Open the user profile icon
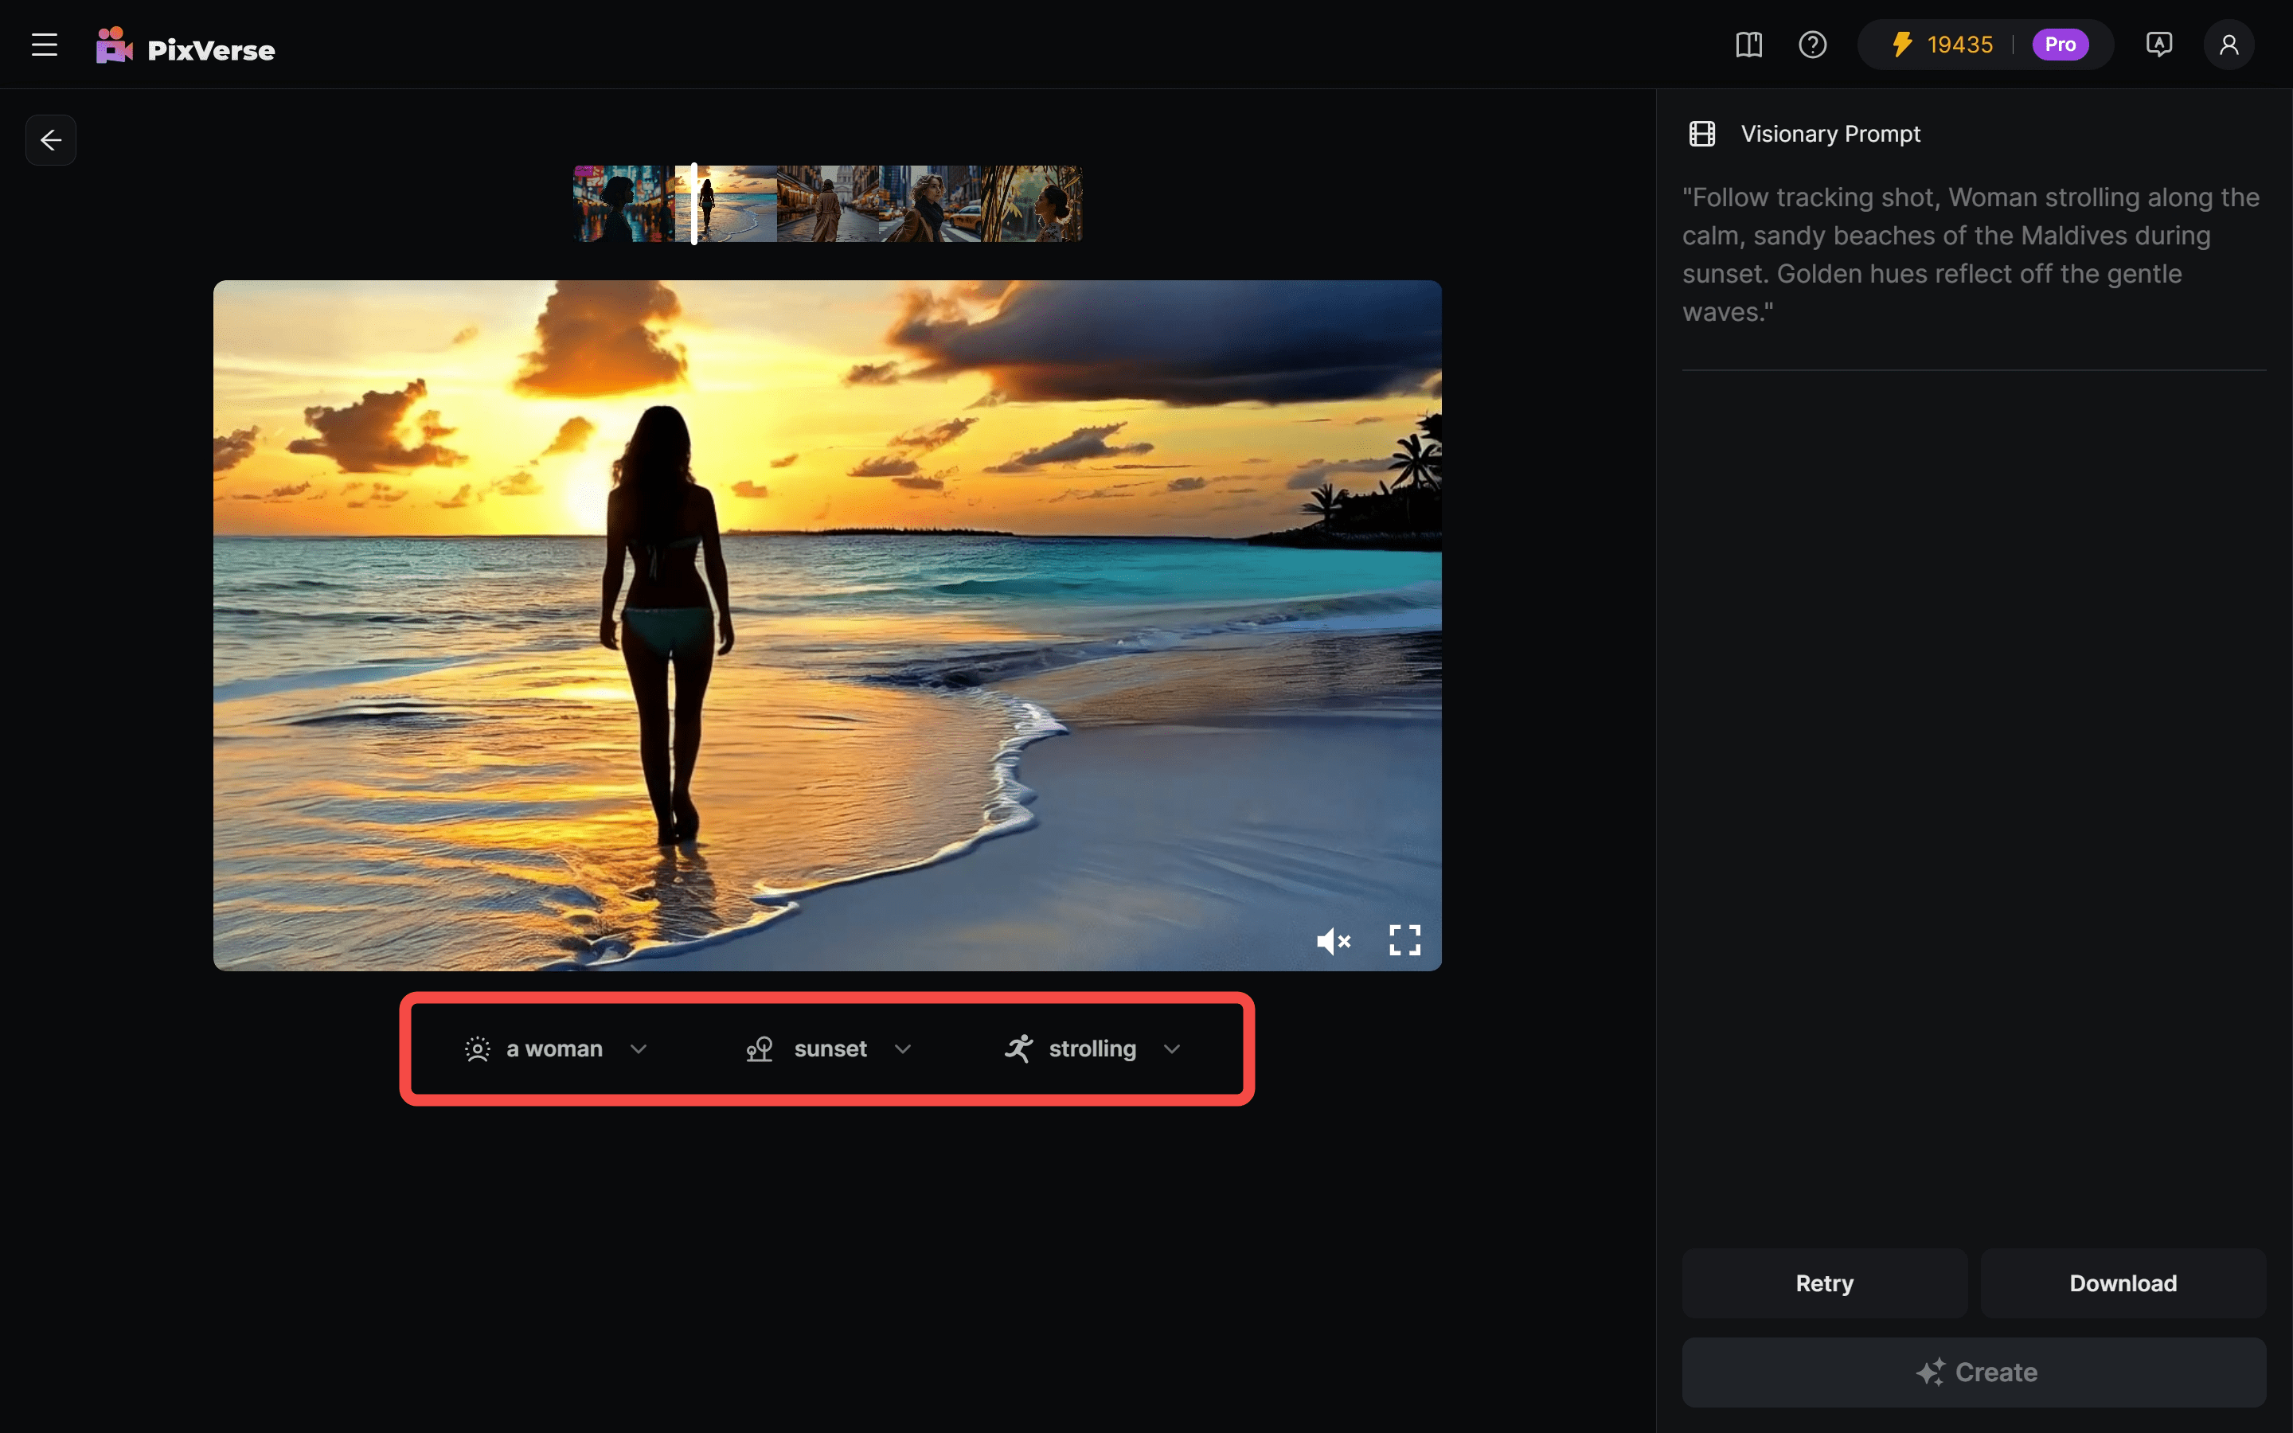 coord(2229,45)
